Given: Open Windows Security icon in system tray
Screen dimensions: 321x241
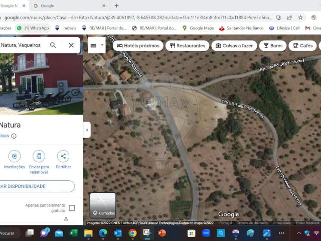Looking at the screenshot, I should pos(307,233).
